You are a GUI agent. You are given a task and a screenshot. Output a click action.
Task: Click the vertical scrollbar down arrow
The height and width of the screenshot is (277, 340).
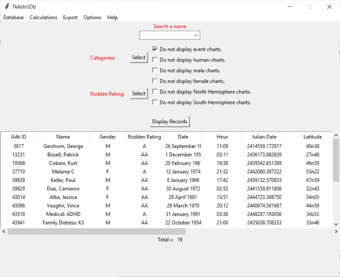pos(336,224)
